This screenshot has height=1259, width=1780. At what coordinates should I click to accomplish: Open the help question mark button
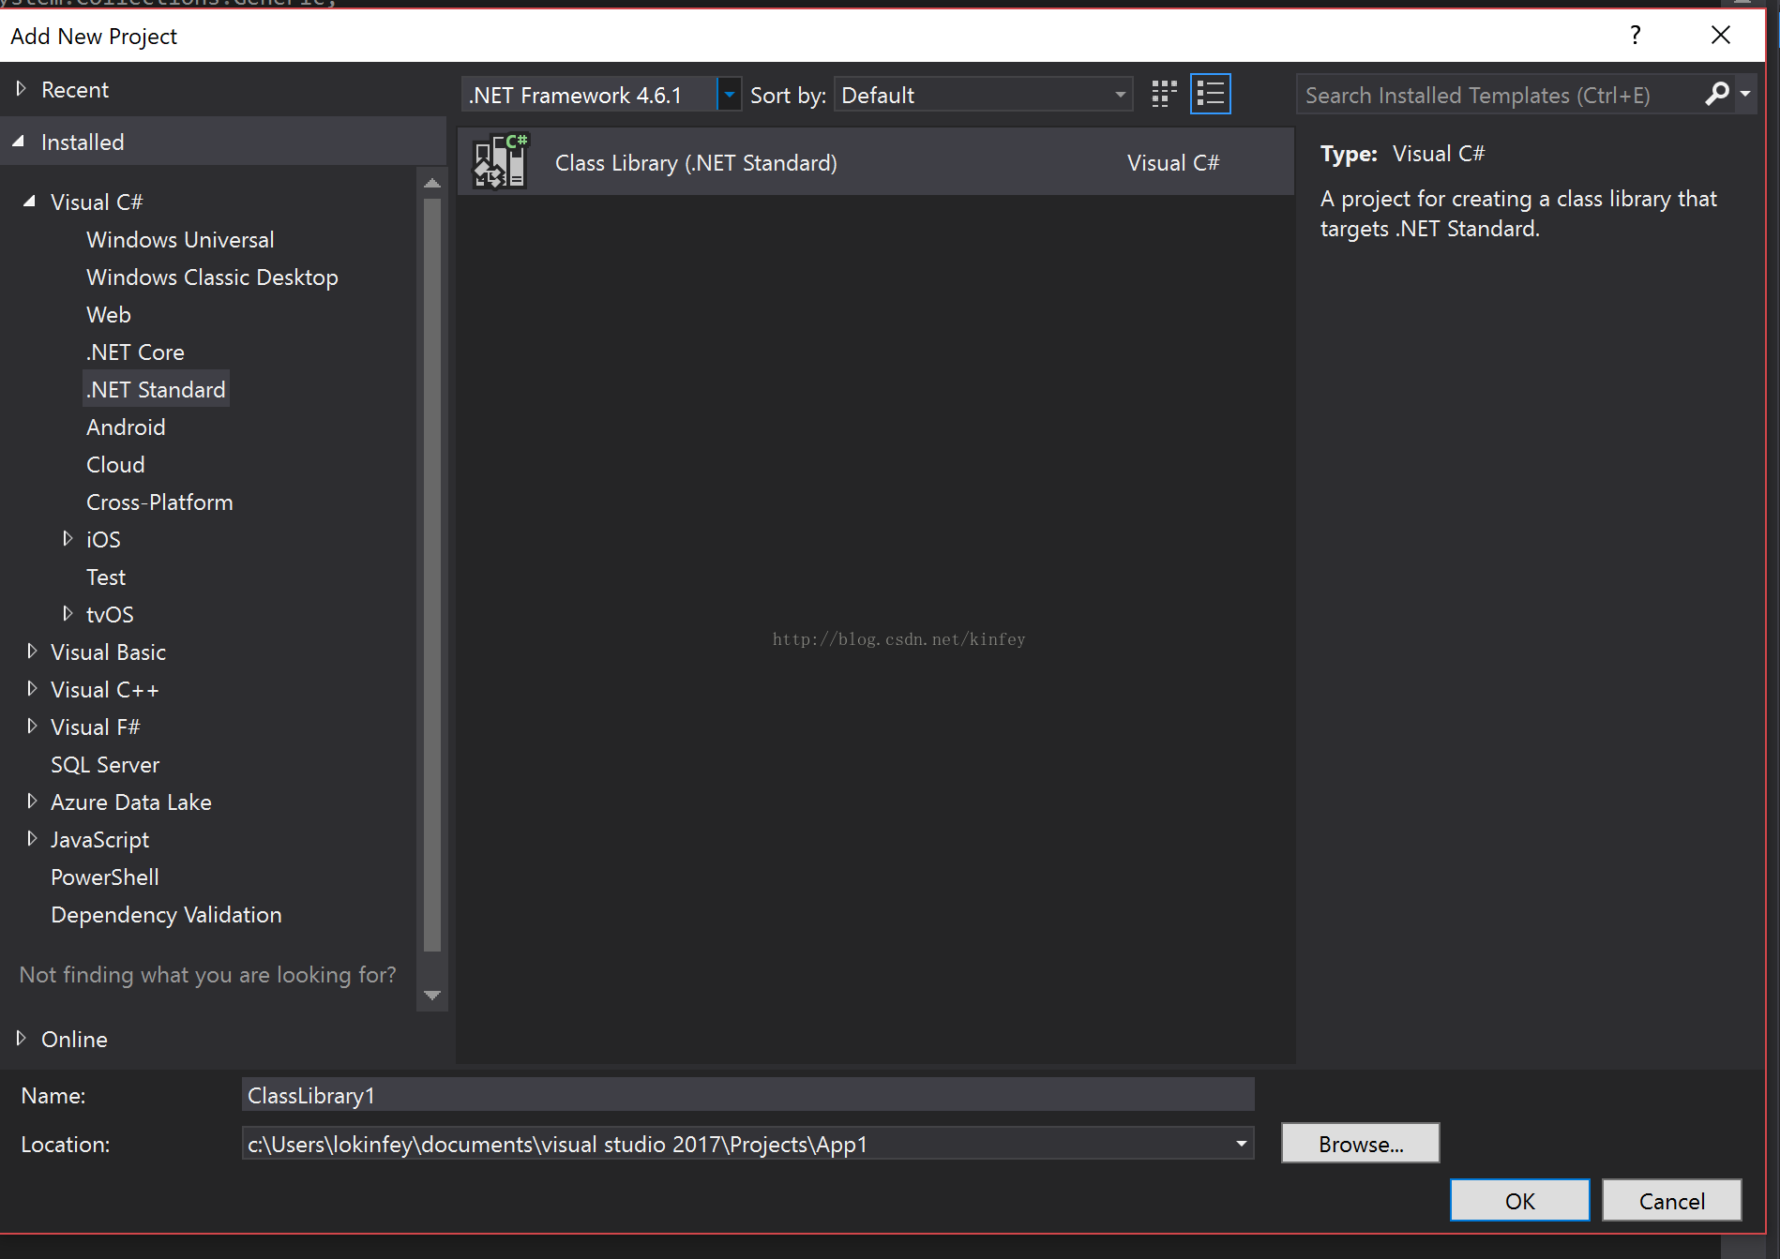tap(1636, 36)
